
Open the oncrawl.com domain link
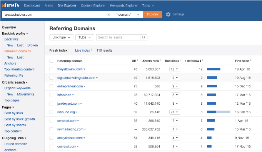[x=67, y=147]
